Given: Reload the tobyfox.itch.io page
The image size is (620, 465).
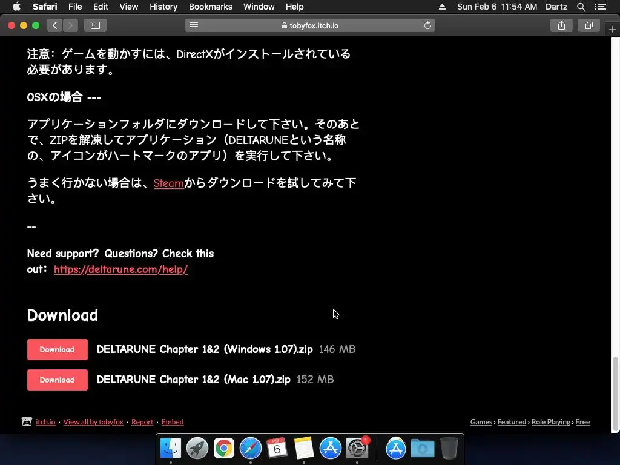Looking at the screenshot, I should 427,25.
